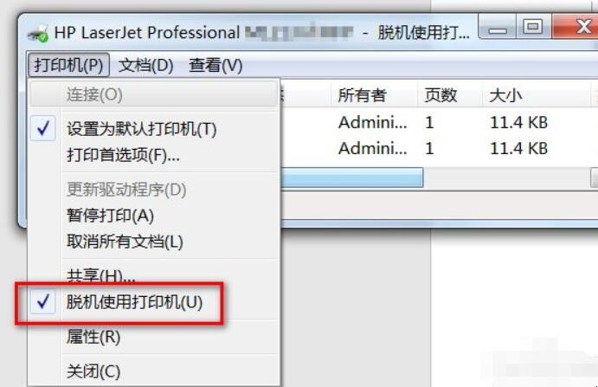The image size is (598, 387).
Task: Click the horizontal scrollbar thumb
Action: (x=351, y=177)
